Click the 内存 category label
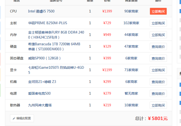 click(x=13, y=35)
